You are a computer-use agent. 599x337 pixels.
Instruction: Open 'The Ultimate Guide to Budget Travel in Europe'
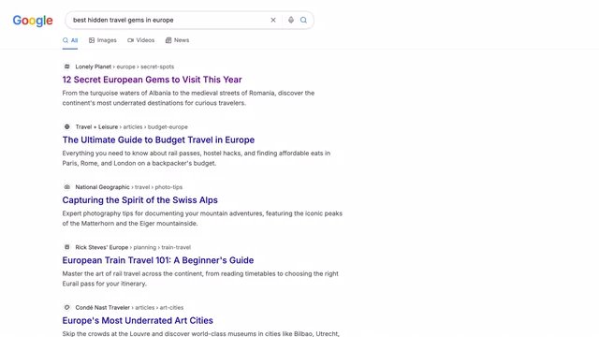tap(158, 139)
